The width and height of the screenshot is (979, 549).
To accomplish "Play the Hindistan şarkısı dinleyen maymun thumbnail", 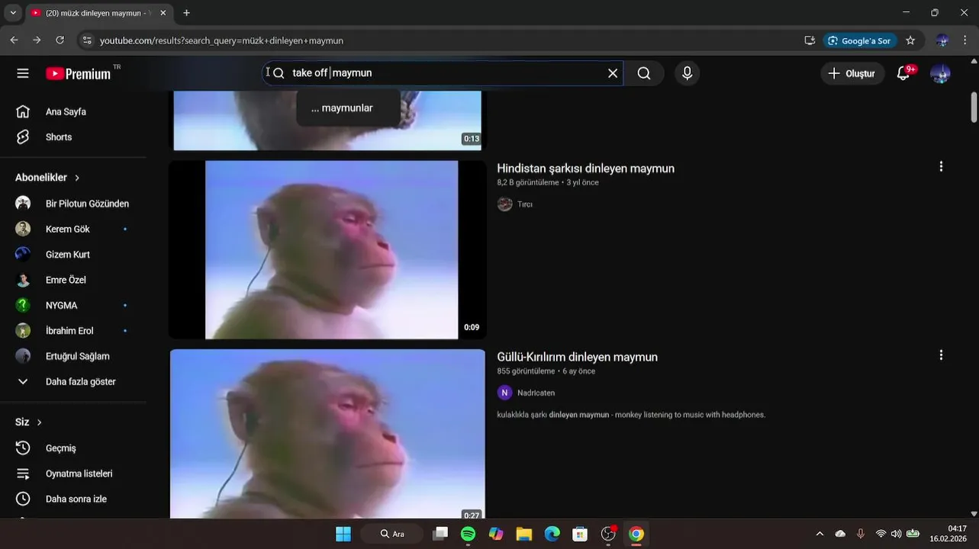I will pos(327,250).
